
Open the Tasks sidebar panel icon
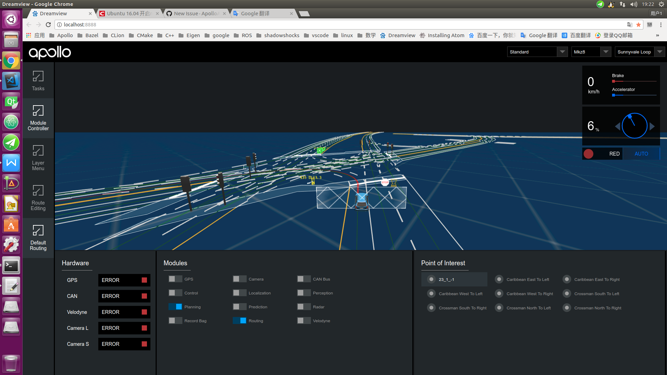pyautogui.click(x=38, y=81)
